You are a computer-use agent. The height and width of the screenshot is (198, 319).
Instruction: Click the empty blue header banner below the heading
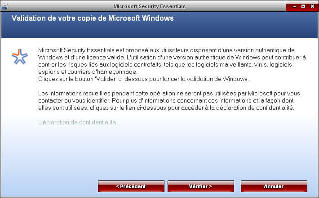coord(159,31)
